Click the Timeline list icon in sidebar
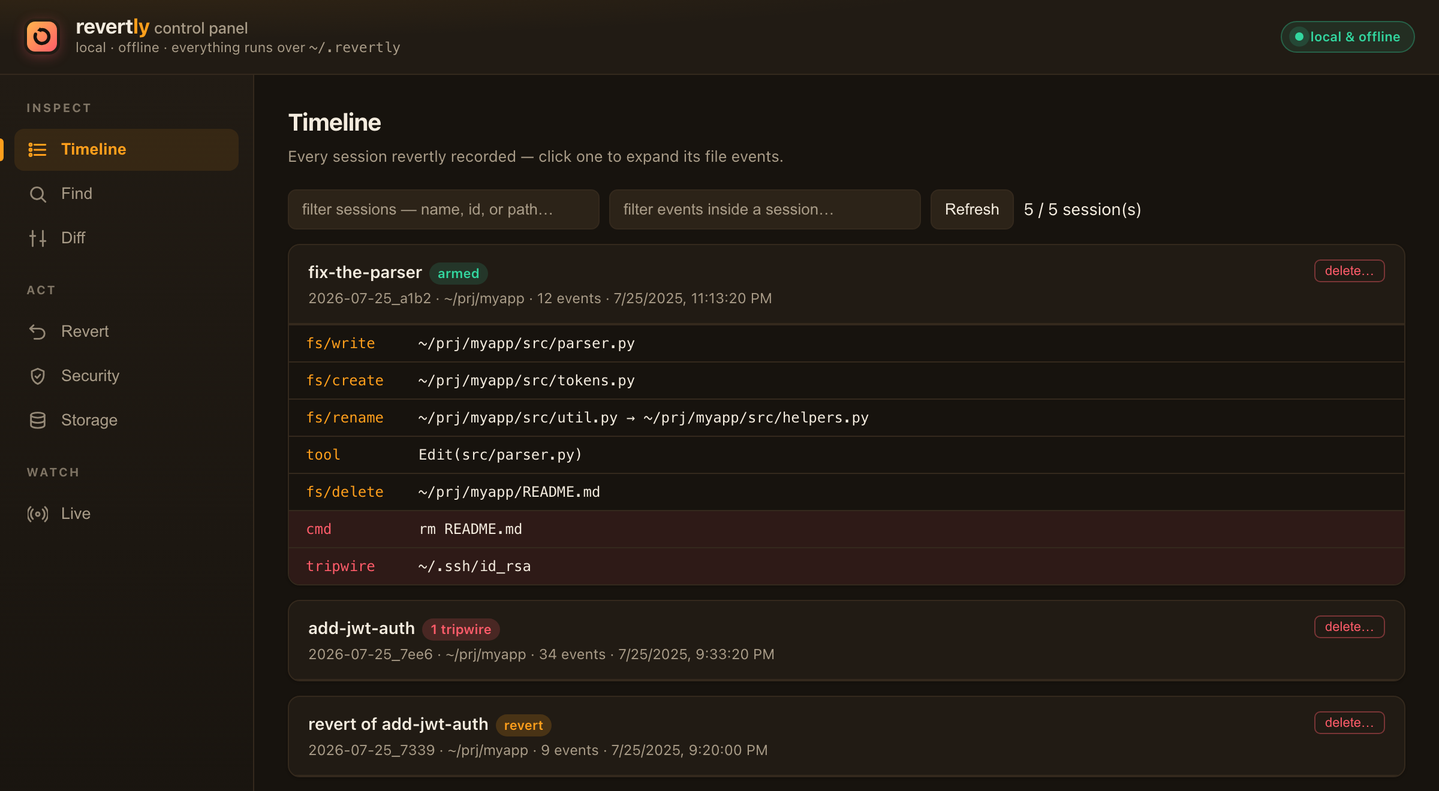Viewport: 1439px width, 791px height. (38, 150)
